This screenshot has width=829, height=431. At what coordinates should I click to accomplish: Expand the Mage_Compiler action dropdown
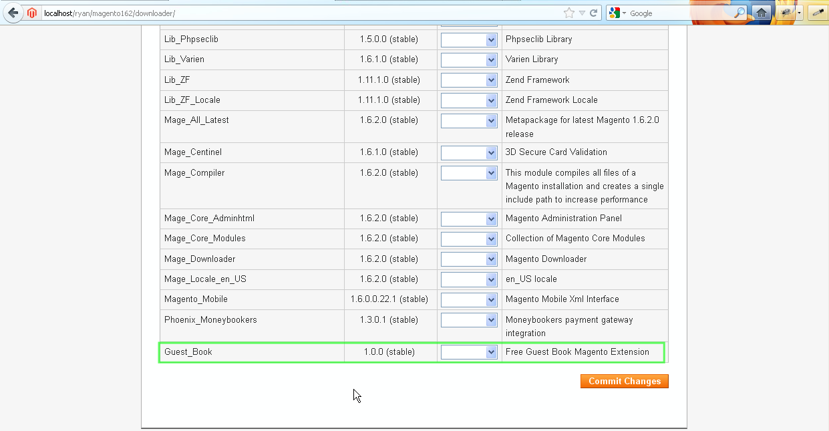pos(469,173)
